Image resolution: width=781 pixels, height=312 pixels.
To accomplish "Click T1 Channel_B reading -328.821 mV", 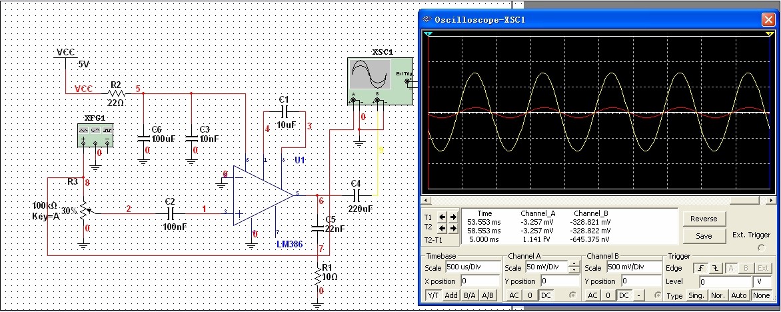I will point(590,222).
